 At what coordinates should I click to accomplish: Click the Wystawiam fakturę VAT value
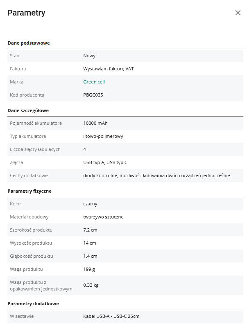109,69
